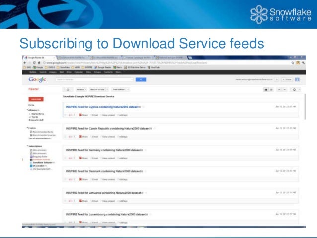Screen dimensions: 317x238
Task: Star the Czech Republic feed item
Action: tap(65, 137)
